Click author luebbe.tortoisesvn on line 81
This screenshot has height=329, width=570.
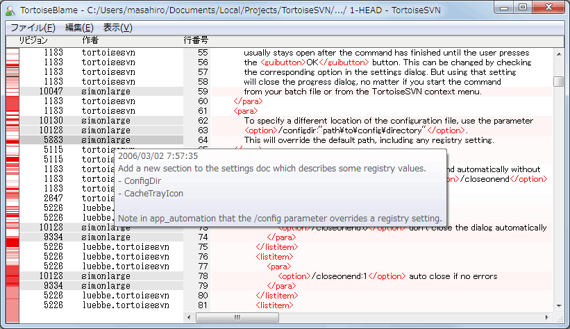[x=126, y=305]
